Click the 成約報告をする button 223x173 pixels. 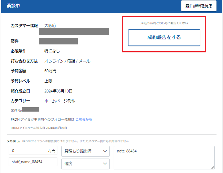[x=164, y=38]
